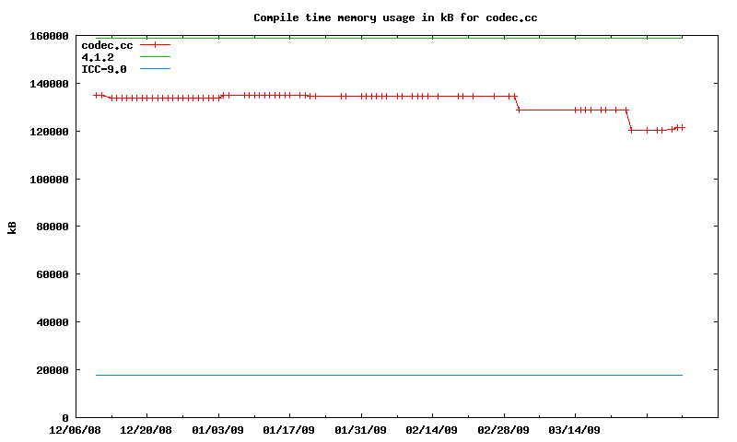
Task: Click the red plus marker in codec.cc legend
Action: 156,44
